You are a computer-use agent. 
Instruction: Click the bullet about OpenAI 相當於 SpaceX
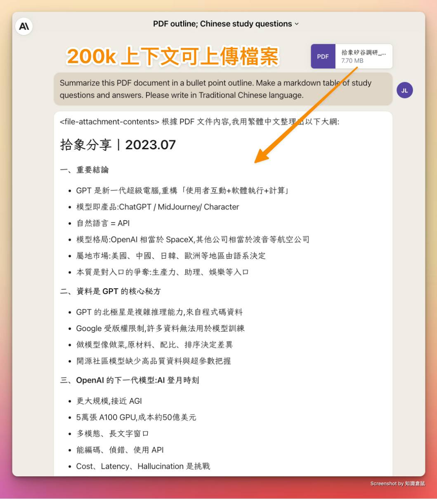[193, 240]
